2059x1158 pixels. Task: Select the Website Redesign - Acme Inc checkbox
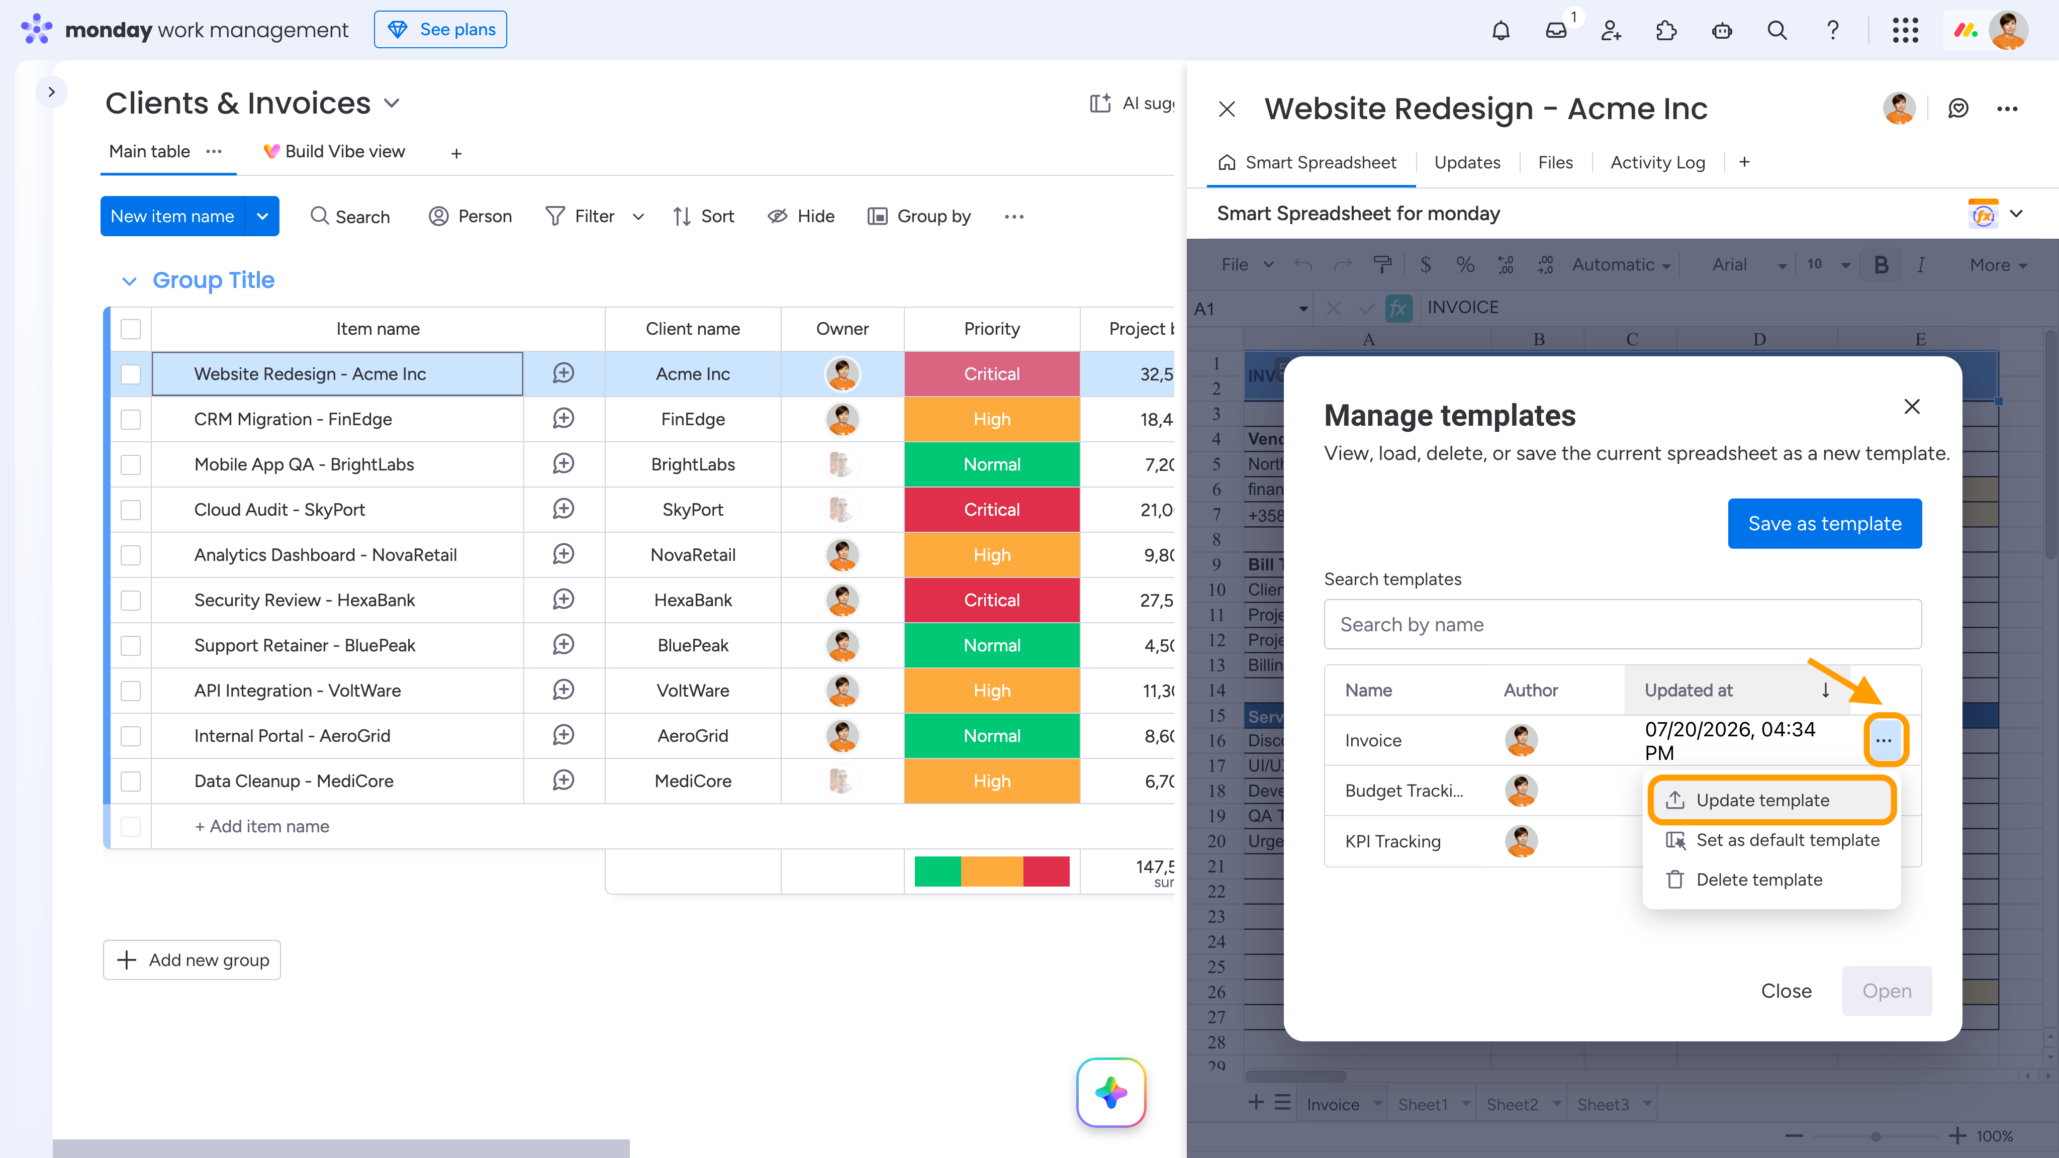130,374
